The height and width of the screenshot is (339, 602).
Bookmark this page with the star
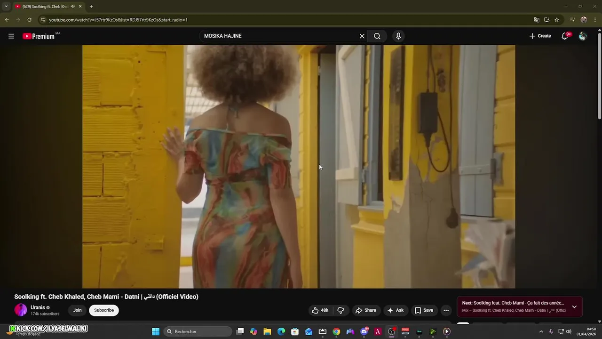tap(557, 20)
